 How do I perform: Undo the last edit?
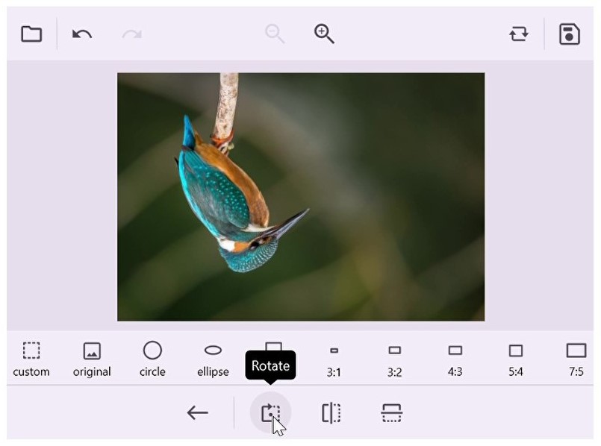point(81,34)
